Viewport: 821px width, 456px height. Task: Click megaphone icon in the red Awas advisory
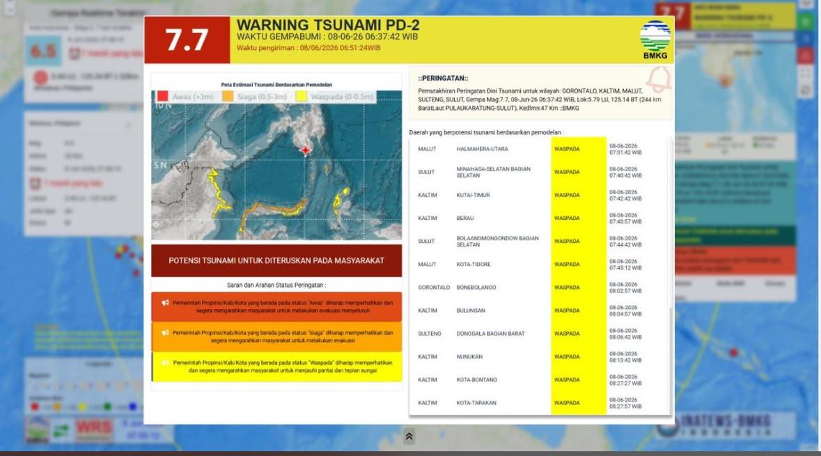(166, 303)
